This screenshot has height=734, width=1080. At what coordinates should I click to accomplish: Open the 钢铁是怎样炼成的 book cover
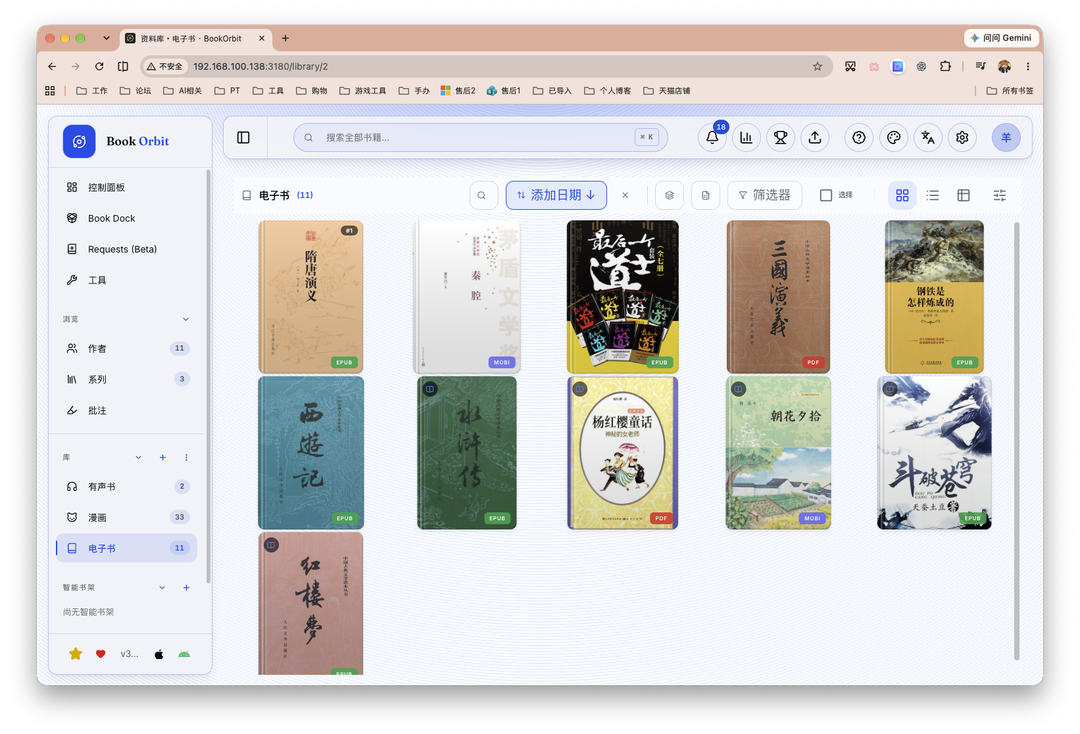tap(934, 297)
